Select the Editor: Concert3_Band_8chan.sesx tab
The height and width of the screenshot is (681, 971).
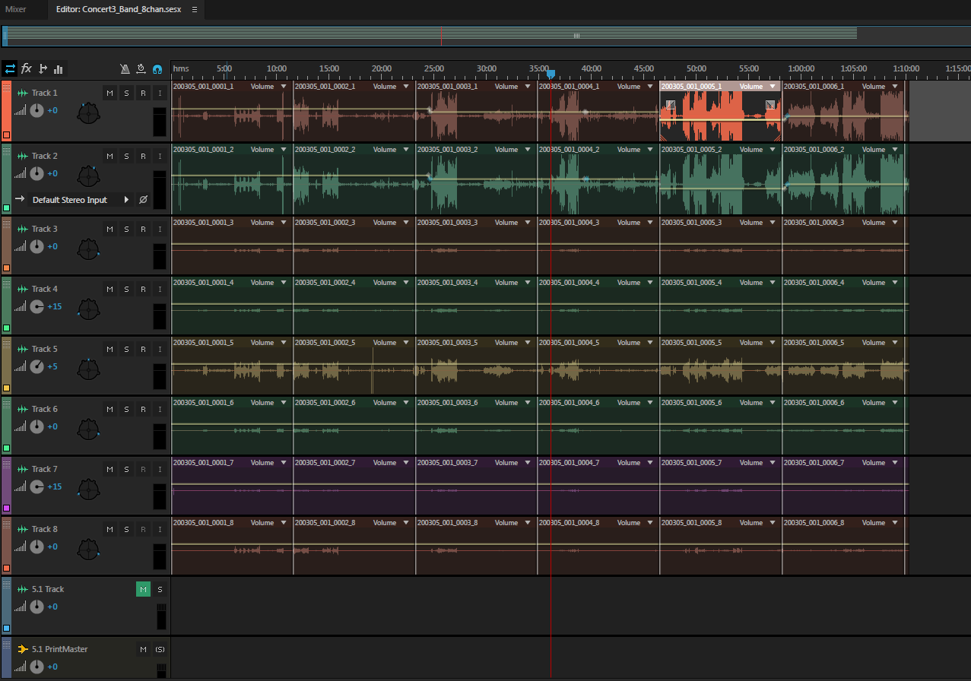pyautogui.click(x=119, y=10)
